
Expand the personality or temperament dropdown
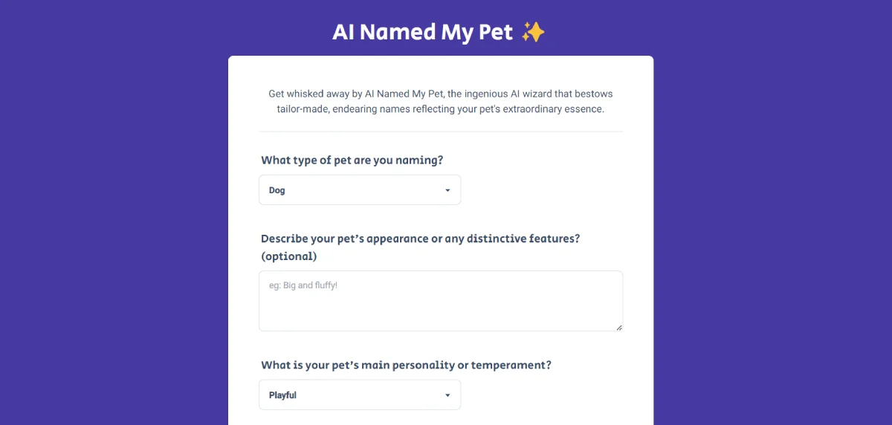pyautogui.click(x=360, y=395)
